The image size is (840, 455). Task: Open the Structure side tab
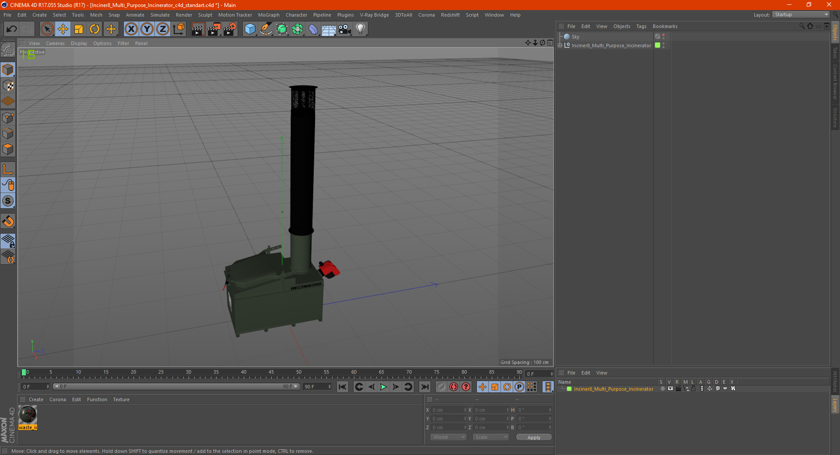(835, 117)
